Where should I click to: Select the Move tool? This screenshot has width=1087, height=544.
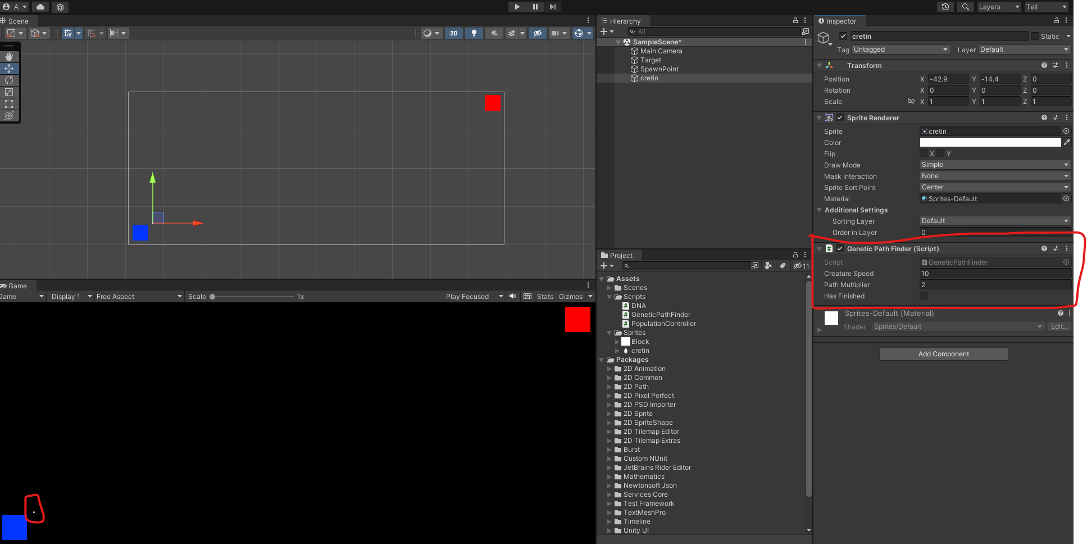[x=9, y=68]
